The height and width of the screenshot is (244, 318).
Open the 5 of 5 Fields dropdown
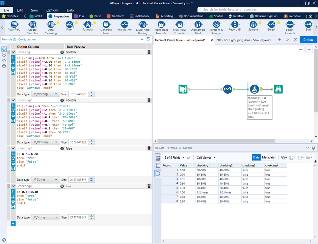[174, 157]
